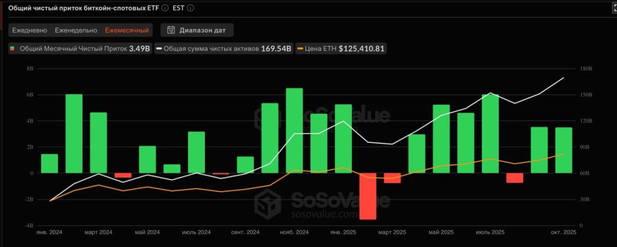Click the tallest green bar in November 2024
Screen dimensions: 617x247
point(294,131)
